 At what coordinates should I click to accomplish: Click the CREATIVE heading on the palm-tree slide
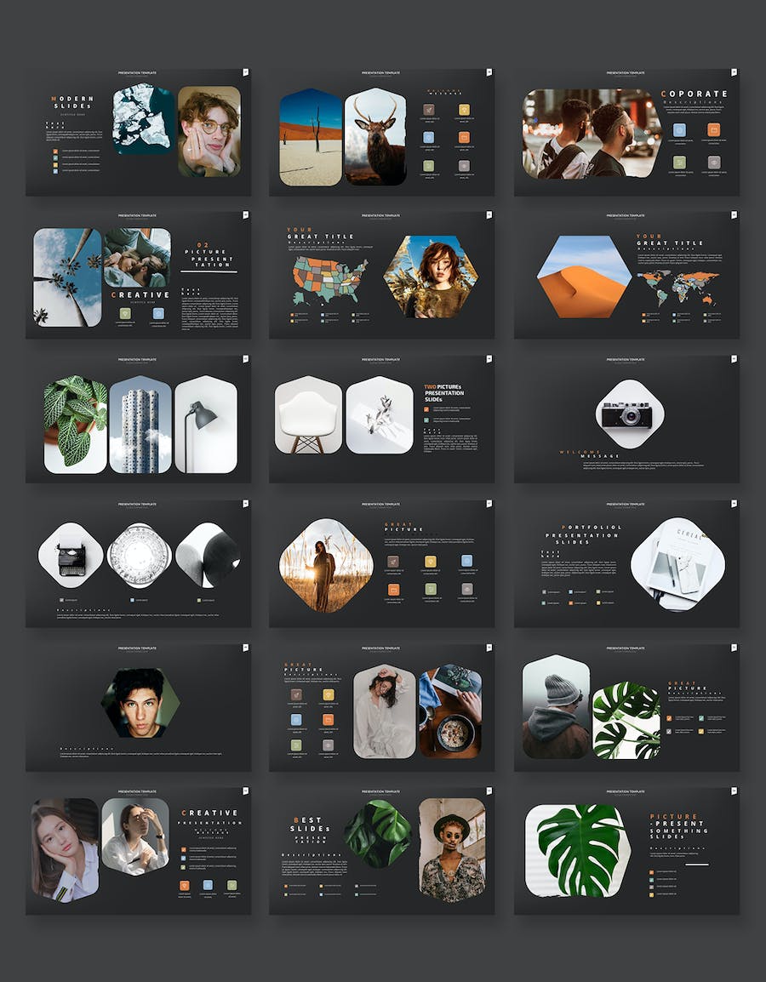coord(140,294)
